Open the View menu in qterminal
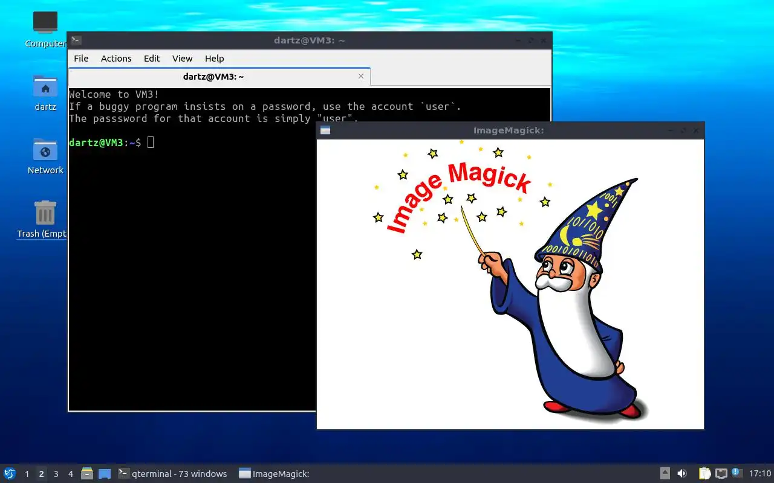Screen dimensions: 774x483 182,59
